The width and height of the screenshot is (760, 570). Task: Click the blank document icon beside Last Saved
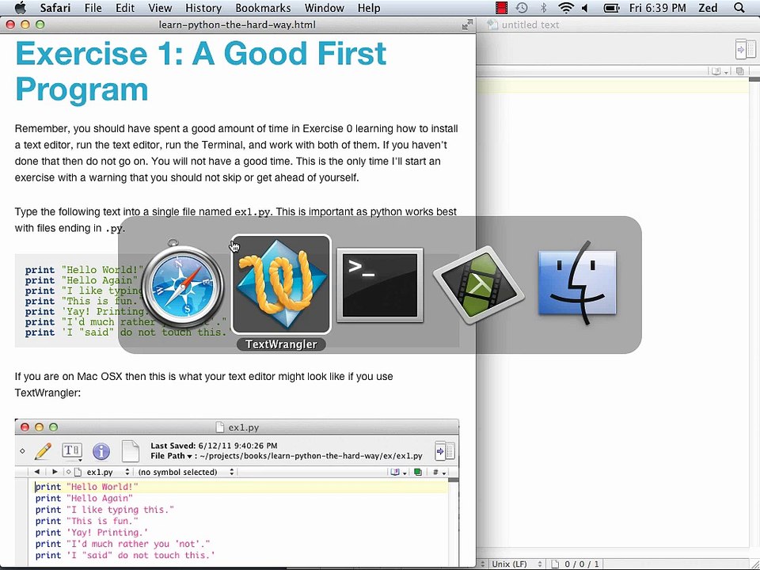coord(130,451)
